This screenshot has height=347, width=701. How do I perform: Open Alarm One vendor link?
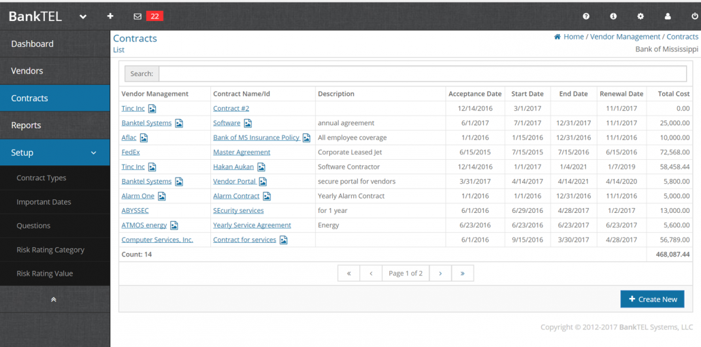[x=137, y=196]
